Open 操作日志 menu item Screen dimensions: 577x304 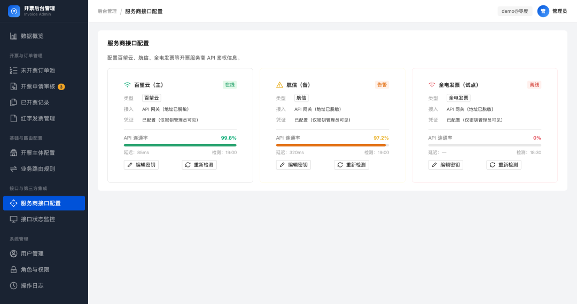click(x=44, y=286)
